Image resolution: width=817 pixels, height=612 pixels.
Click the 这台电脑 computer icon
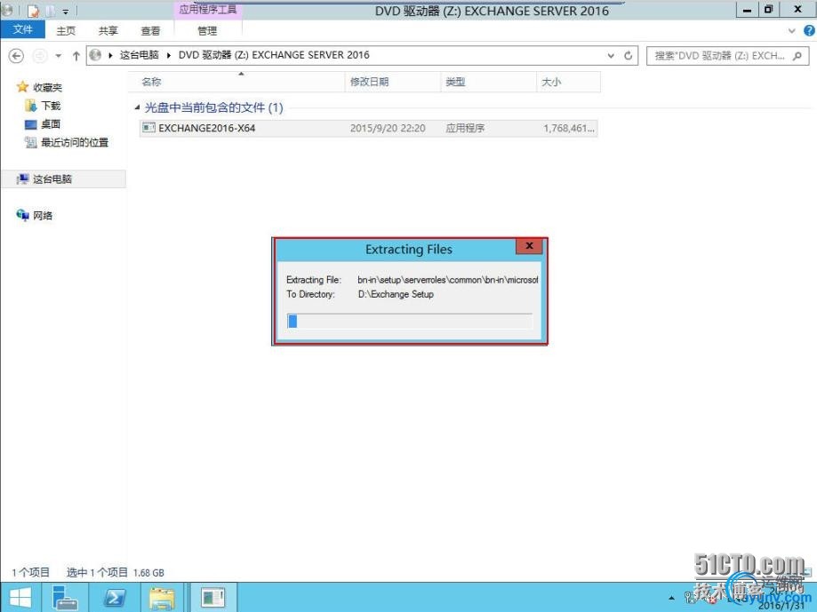22,179
